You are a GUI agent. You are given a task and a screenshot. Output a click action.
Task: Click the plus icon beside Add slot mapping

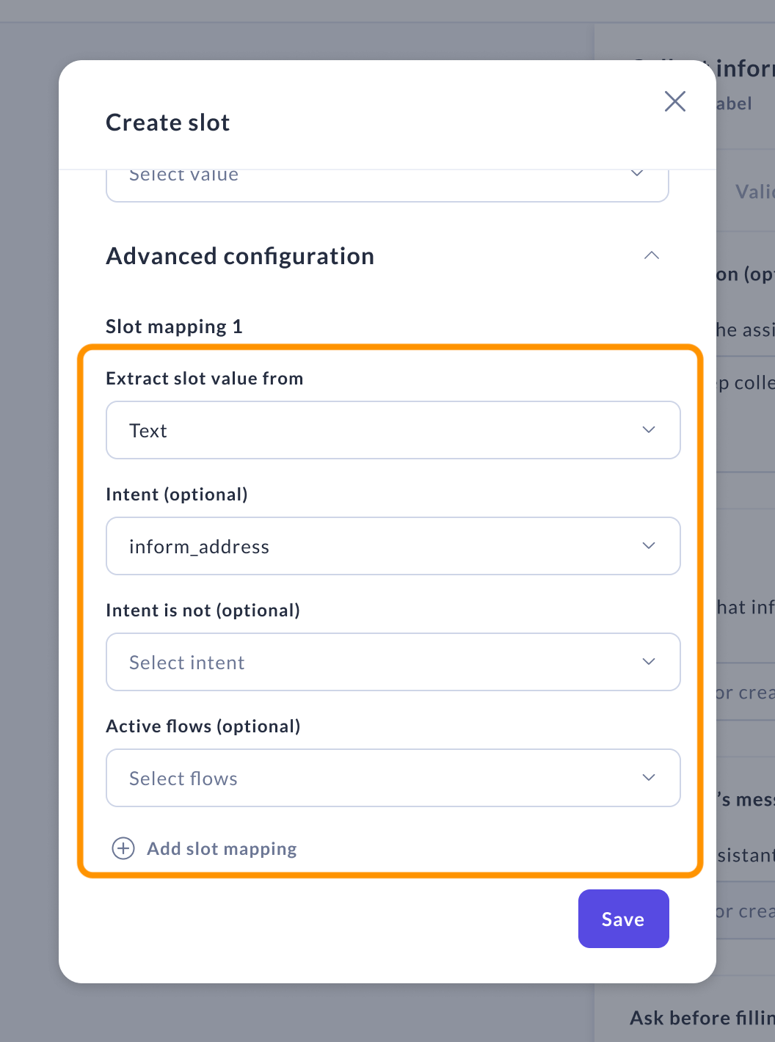pos(123,848)
